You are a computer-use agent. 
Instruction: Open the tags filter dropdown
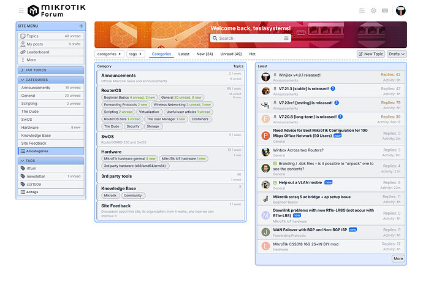click(135, 54)
